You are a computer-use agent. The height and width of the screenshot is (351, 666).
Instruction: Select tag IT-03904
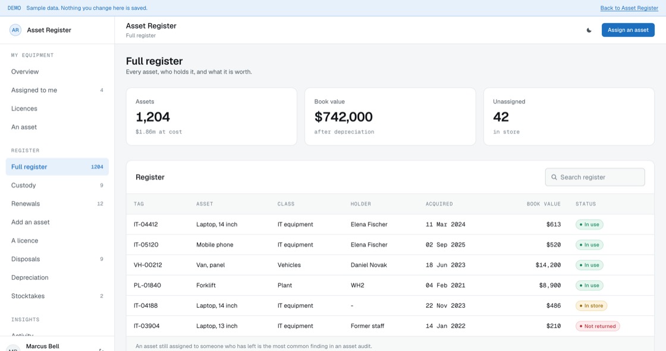146,326
